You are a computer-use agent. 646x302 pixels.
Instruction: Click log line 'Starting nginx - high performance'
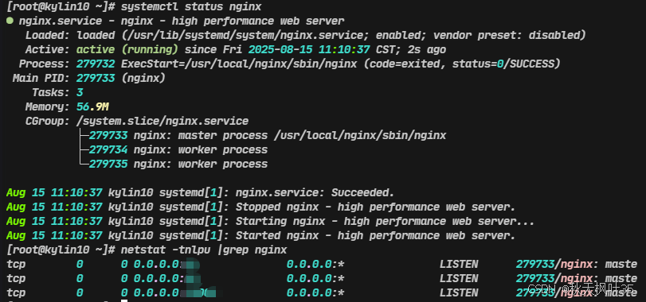[x=270, y=221]
